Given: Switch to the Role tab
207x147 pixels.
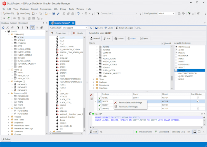Looking at the screenshot, I should pyautogui.click(x=107, y=38).
